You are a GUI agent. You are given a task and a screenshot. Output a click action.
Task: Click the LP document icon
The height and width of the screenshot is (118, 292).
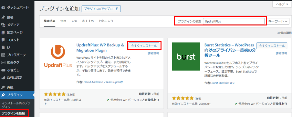tap(3, 48)
